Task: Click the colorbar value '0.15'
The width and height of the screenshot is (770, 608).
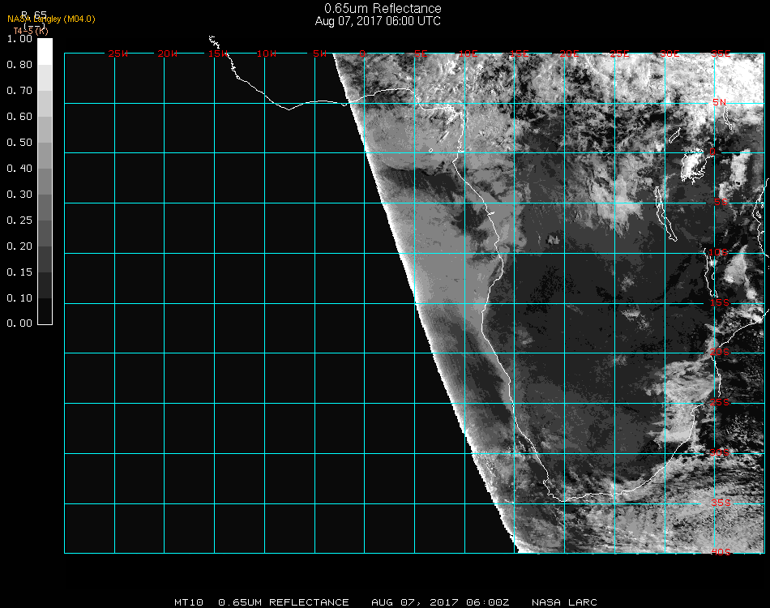Action: click(x=19, y=272)
